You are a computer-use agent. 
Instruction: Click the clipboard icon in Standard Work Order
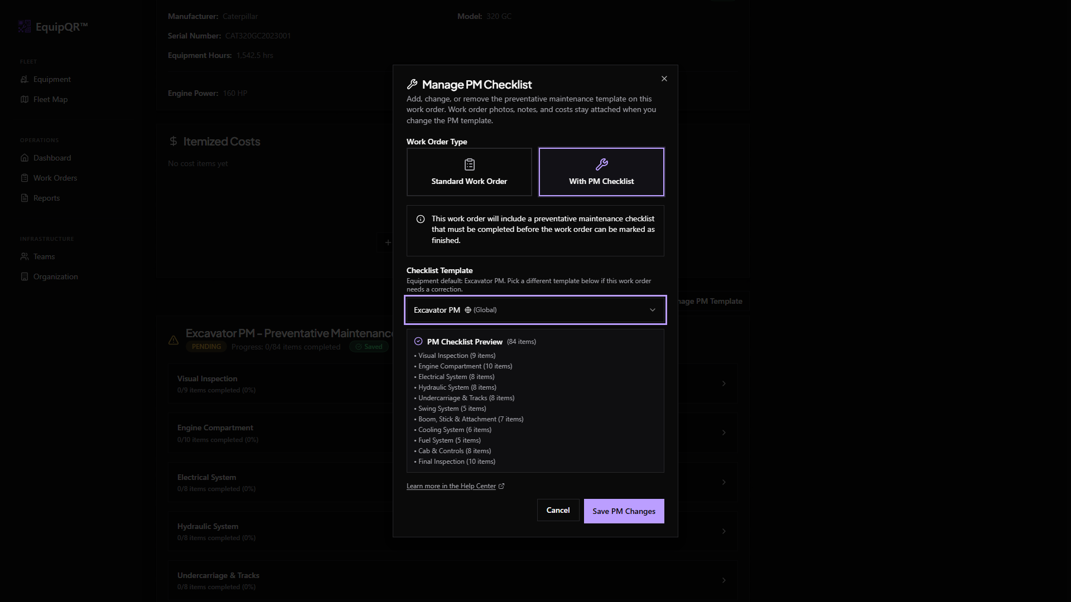pos(469,164)
